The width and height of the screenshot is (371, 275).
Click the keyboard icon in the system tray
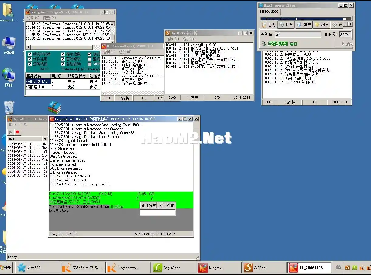coord(338,268)
